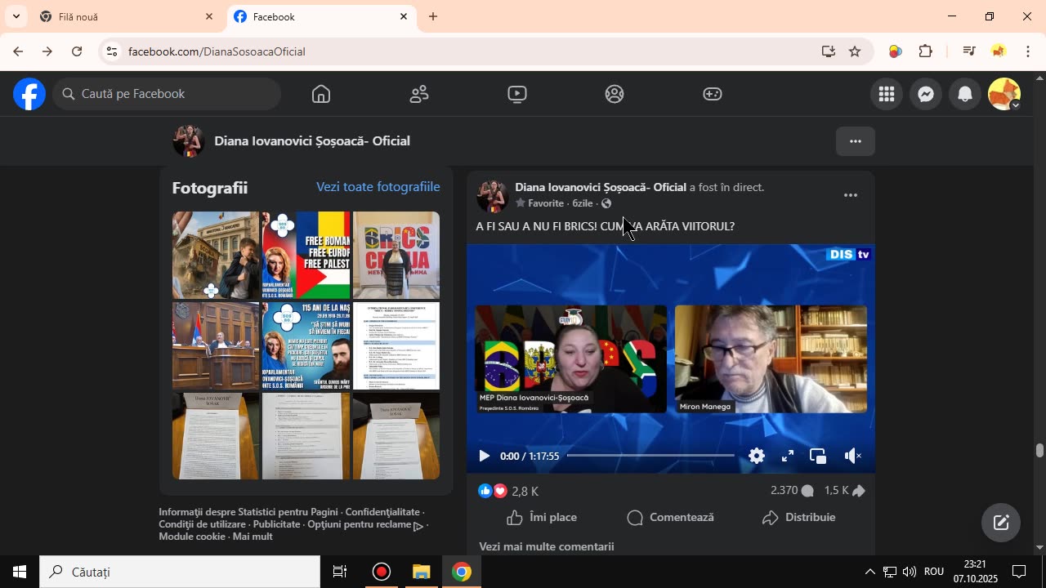Image resolution: width=1046 pixels, height=588 pixels.
Task: Open the Messenger icon
Action: (926, 94)
